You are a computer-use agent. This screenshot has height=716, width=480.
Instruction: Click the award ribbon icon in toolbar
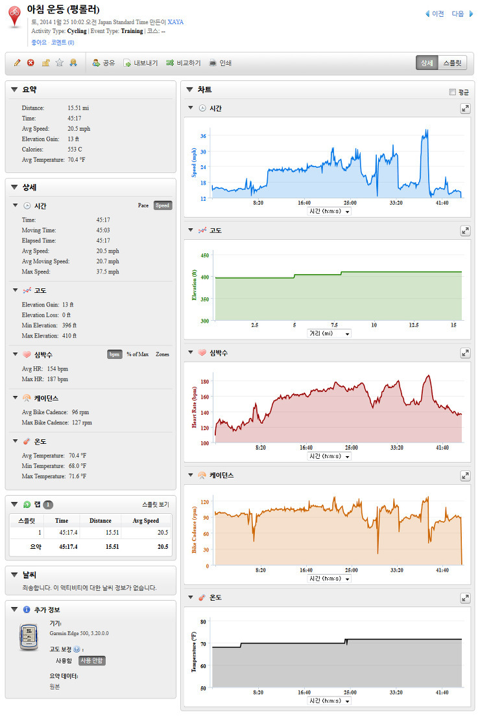[x=73, y=63]
